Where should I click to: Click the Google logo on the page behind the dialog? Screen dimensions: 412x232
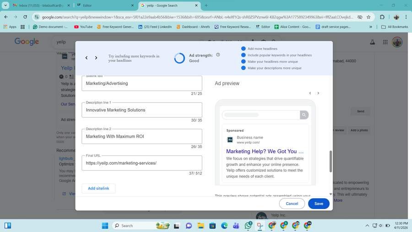coord(27,42)
